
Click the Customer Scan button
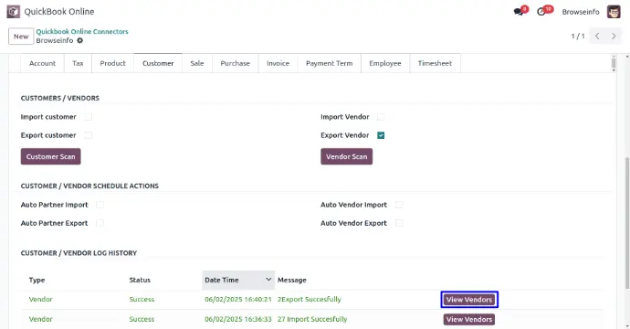(50, 156)
